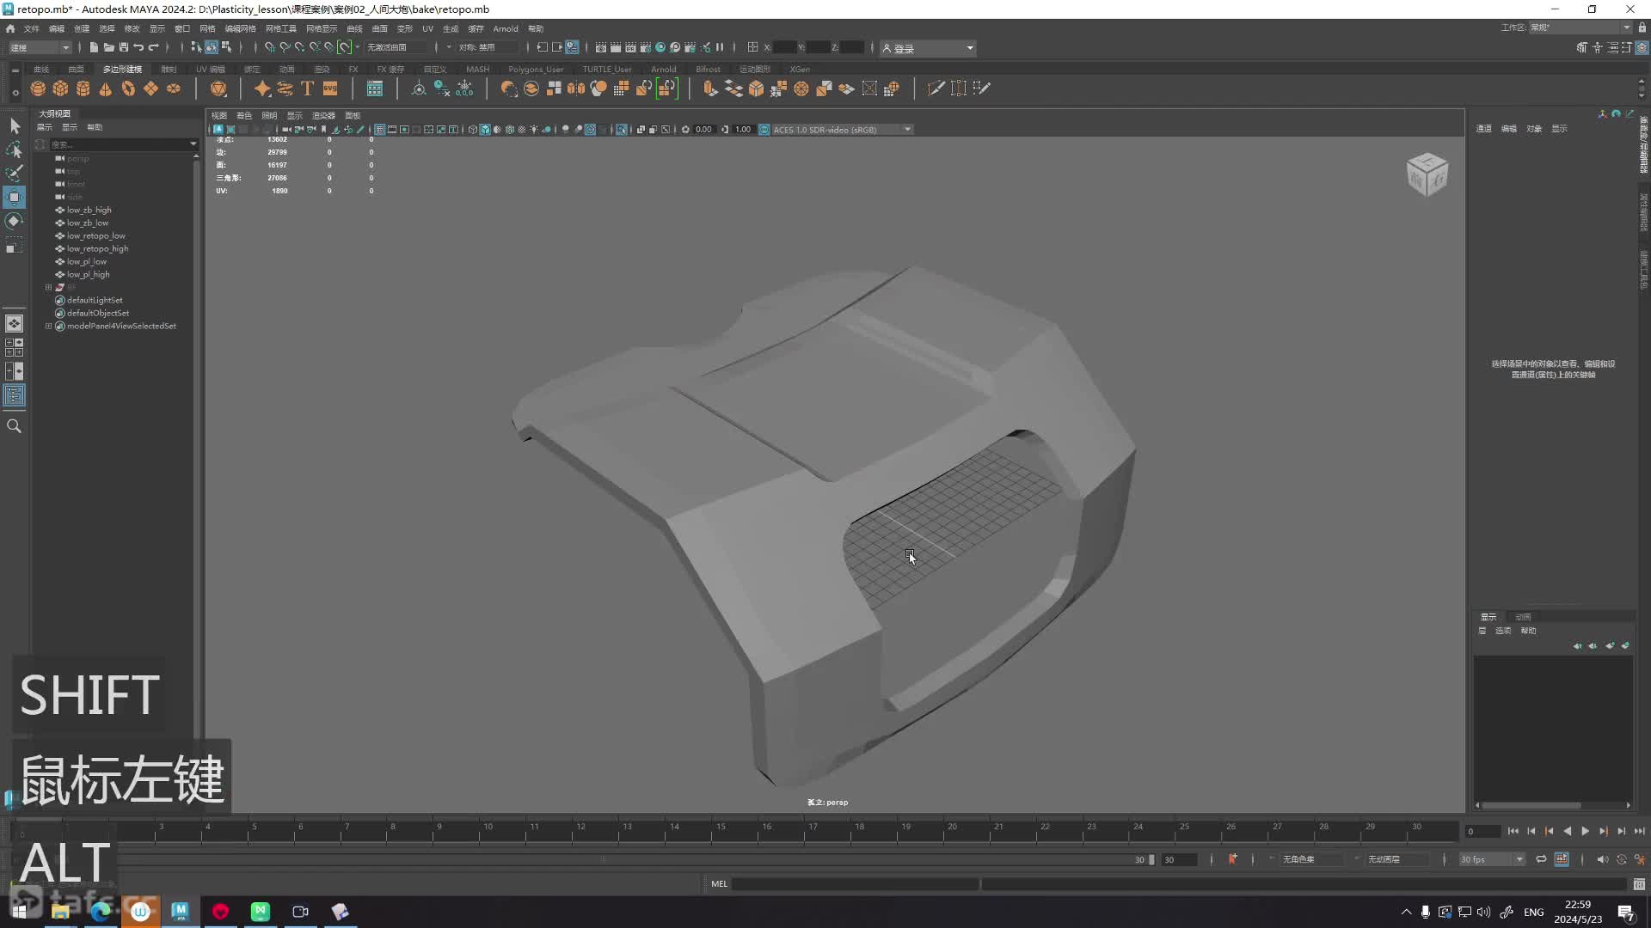Toggle the grid display in panel toolbar

(379, 130)
